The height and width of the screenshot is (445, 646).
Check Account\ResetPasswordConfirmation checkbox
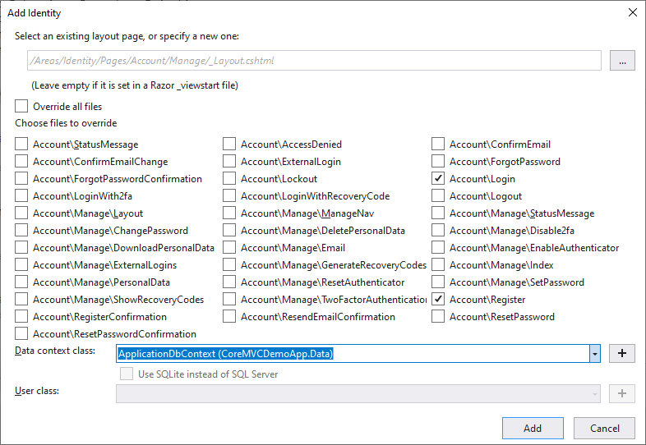[x=21, y=334]
